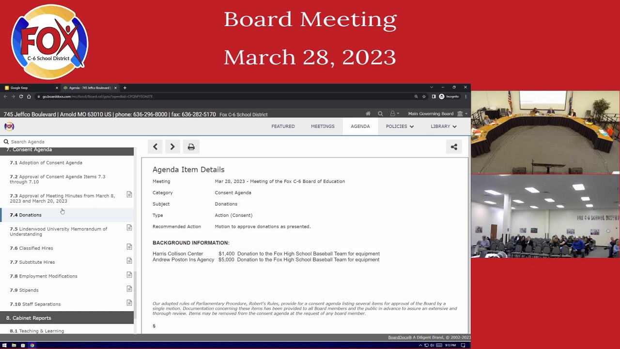Image resolution: width=620 pixels, height=349 pixels.
Task: Click the small Fox logo below header
Action: pyautogui.click(x=9, y=127)
